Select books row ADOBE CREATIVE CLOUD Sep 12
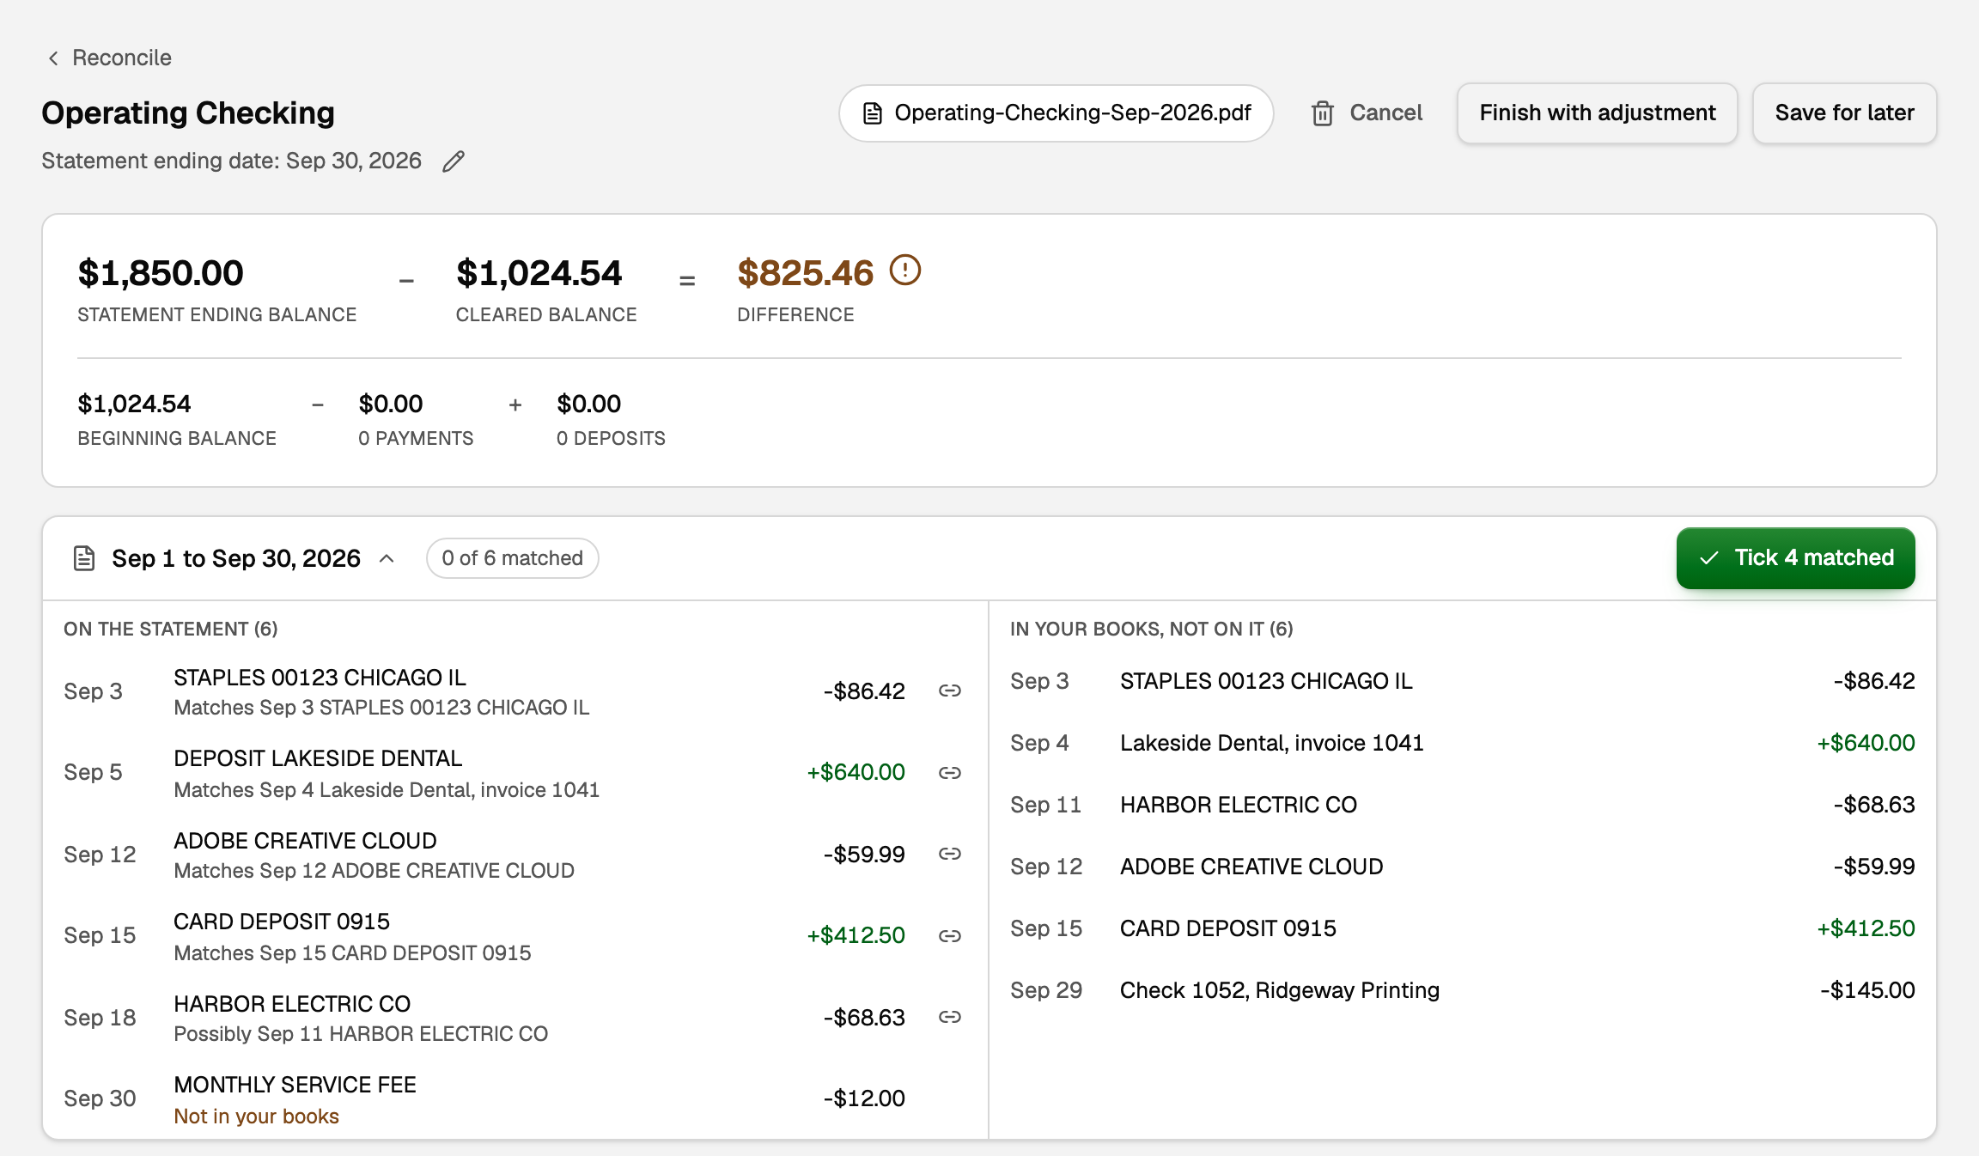The image size is (1979, 1156). [1462, 867]
